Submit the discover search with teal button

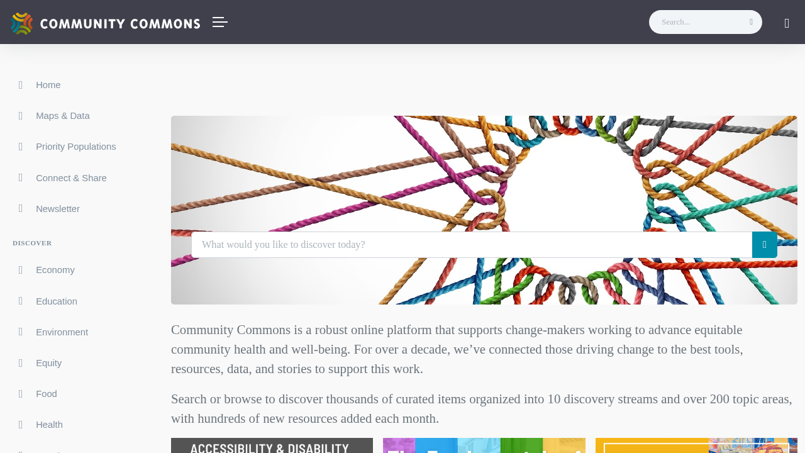coord(765,245)
